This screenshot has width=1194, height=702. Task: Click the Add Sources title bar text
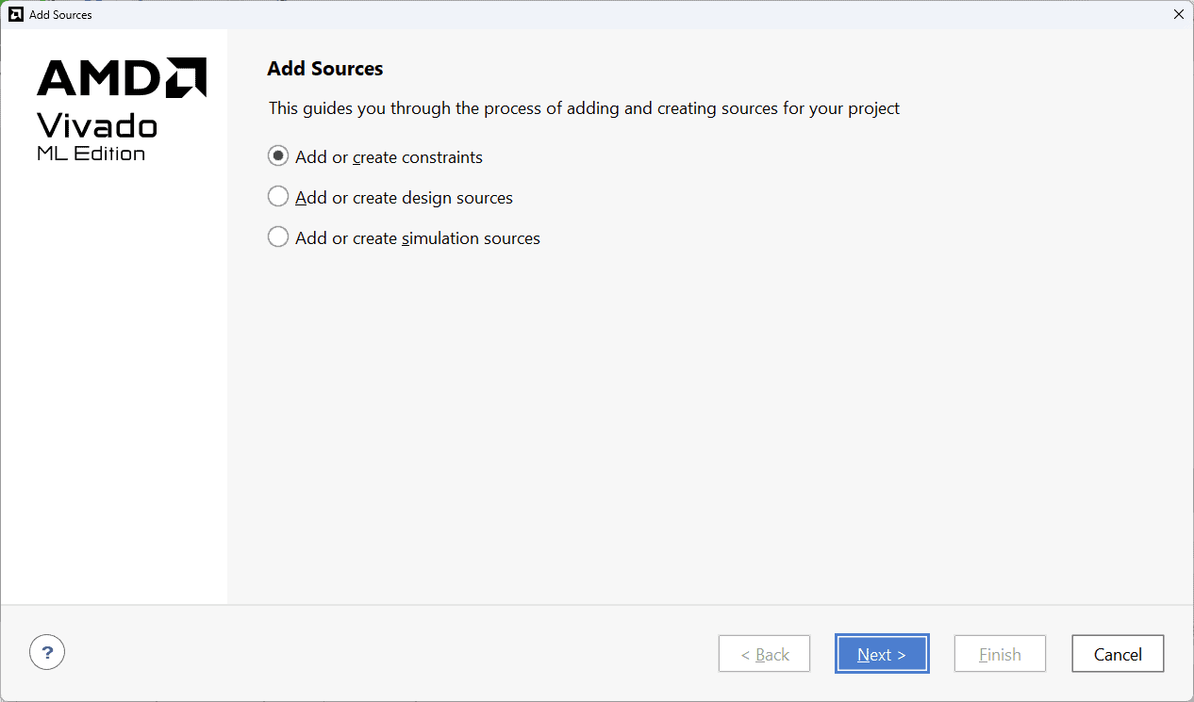[x=60, y=15]
